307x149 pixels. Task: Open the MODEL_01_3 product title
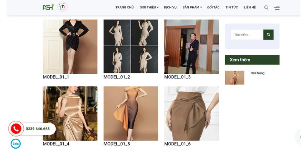[177, 77]
